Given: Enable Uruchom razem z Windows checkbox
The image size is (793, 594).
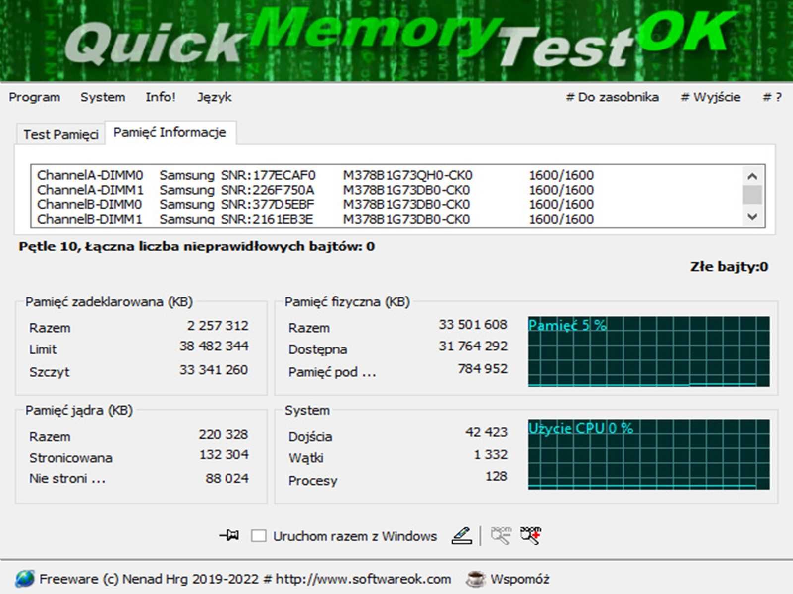Looking at the screenshot, I should pos(259,536).
